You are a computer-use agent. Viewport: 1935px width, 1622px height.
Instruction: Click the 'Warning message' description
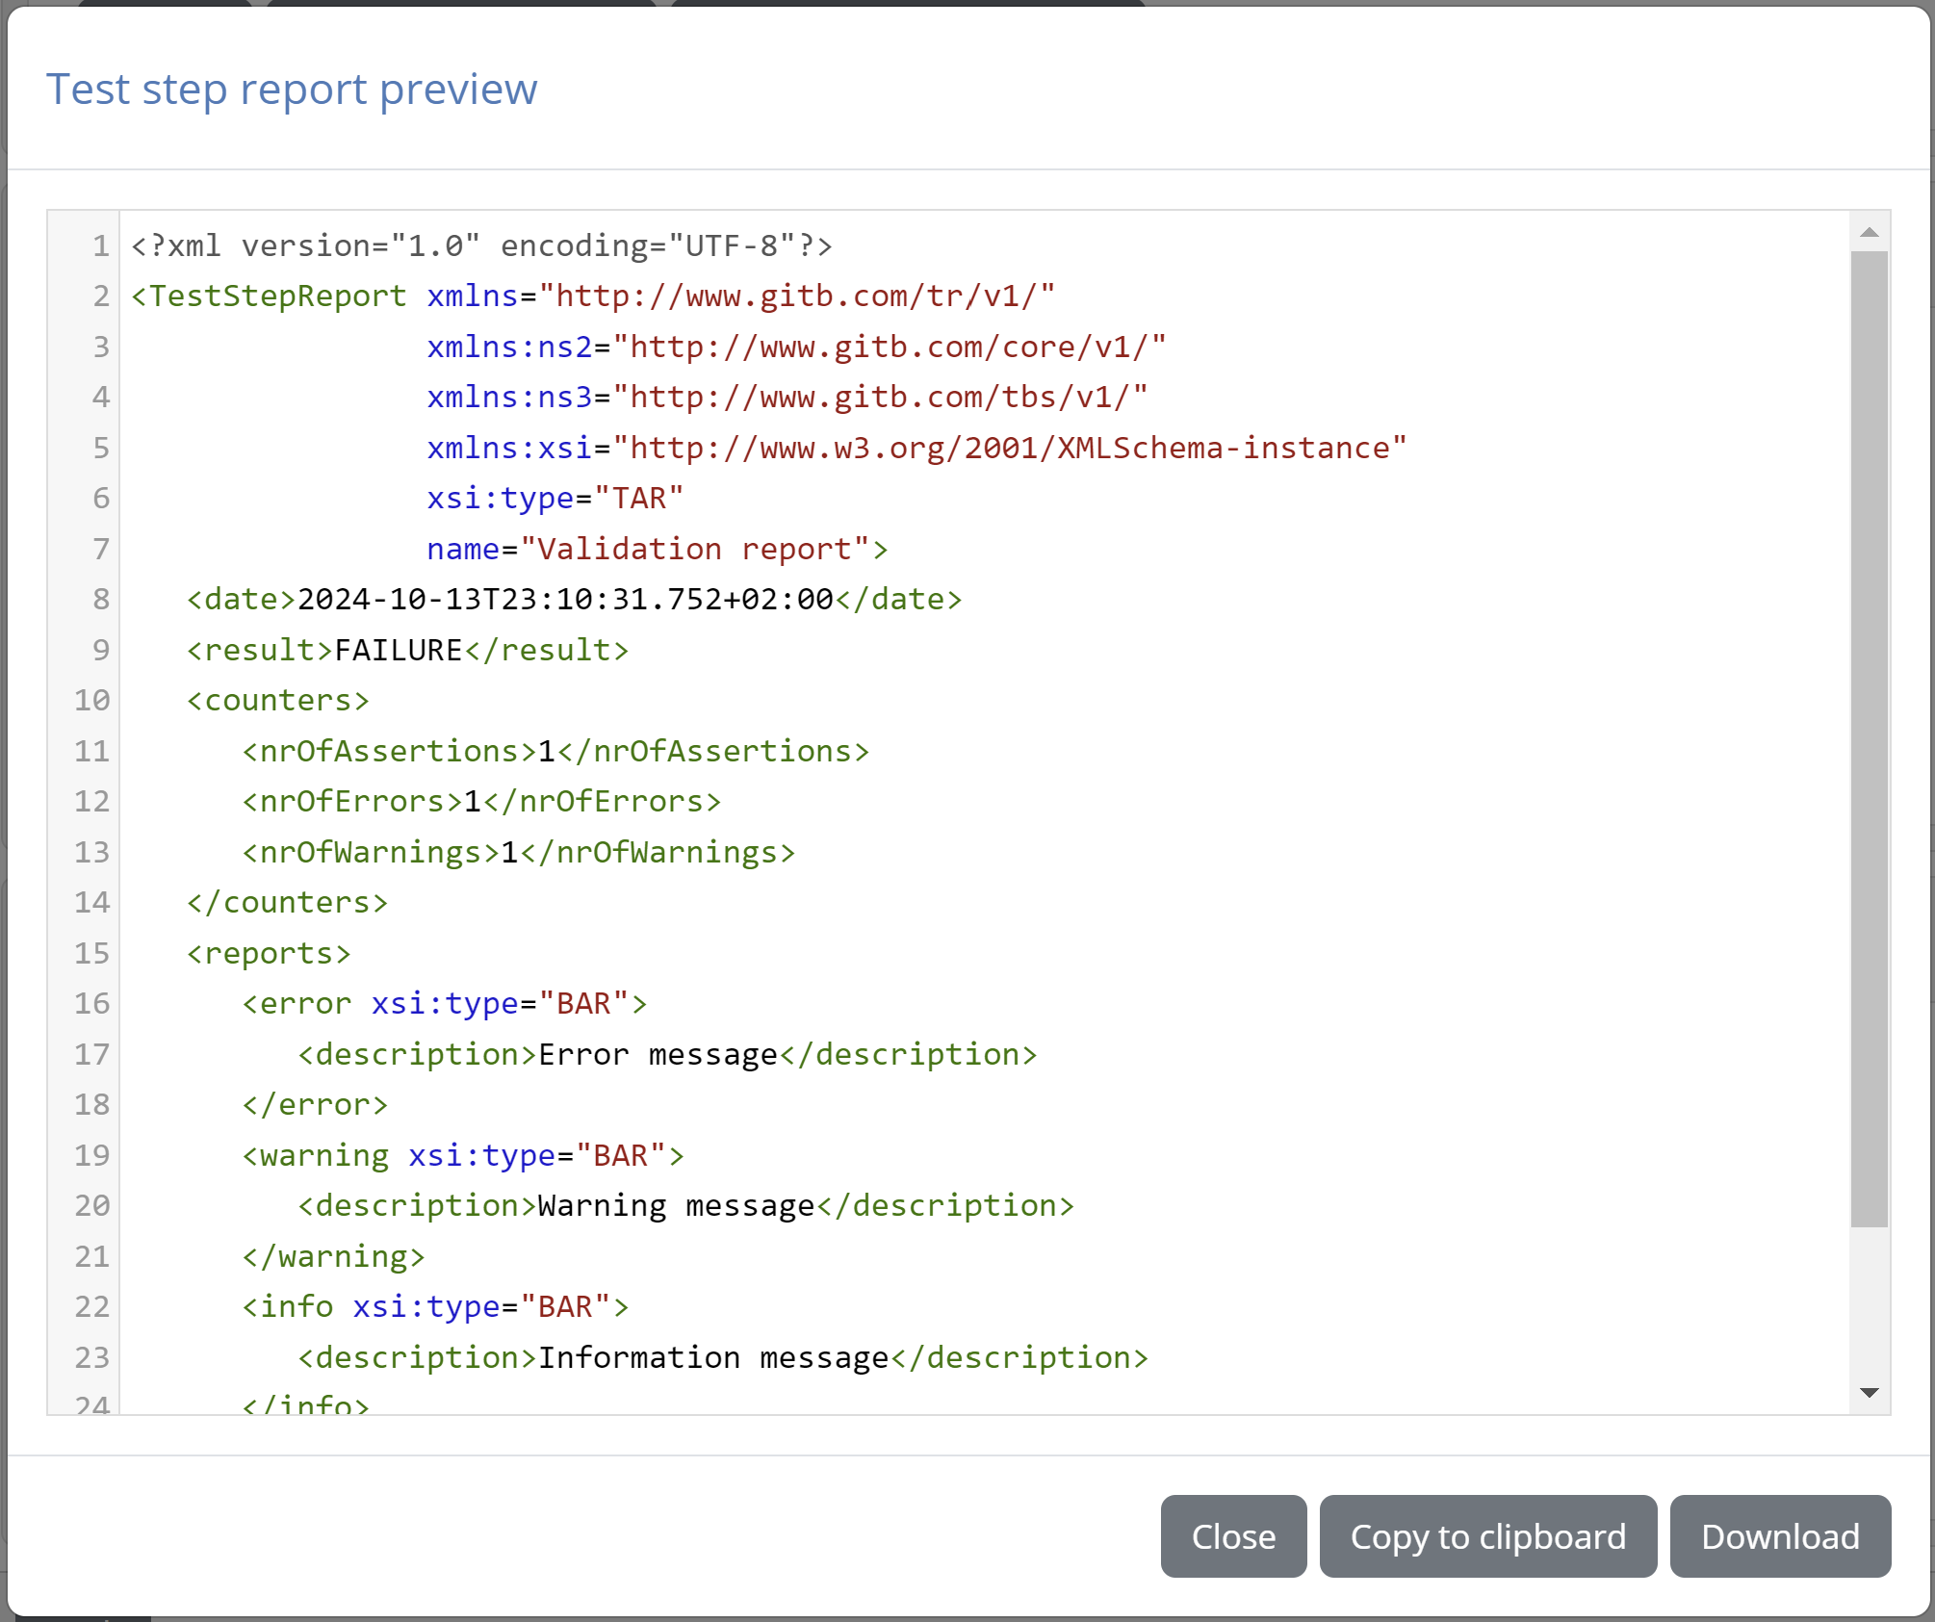[x=676, y=1205]
